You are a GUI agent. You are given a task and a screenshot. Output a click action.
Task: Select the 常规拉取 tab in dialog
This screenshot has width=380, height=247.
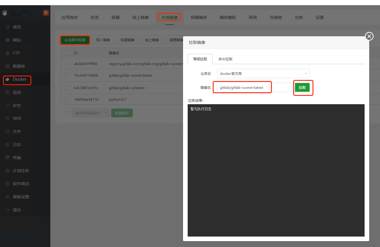(x=200, y=59)
